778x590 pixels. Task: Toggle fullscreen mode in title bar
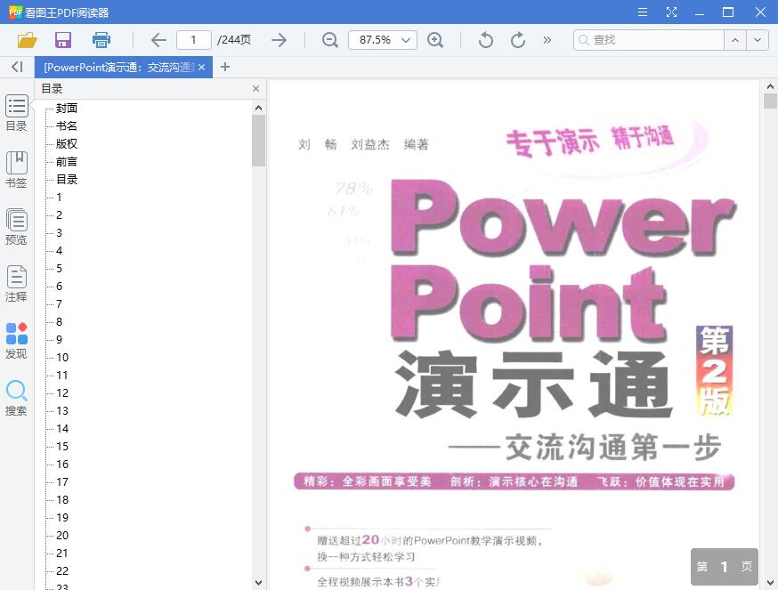(x=671, y=12)
